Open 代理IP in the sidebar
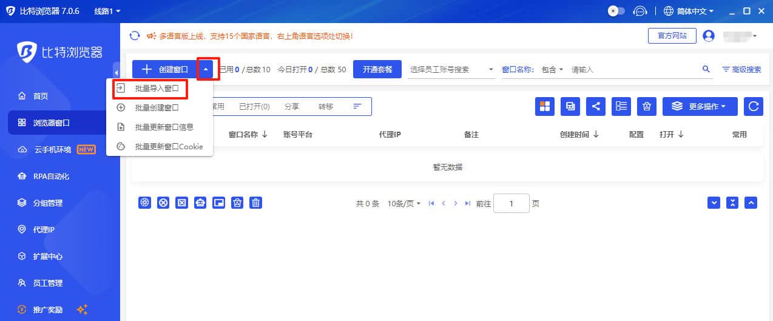The height and width of the screenshot is (321, 773). 36,229
